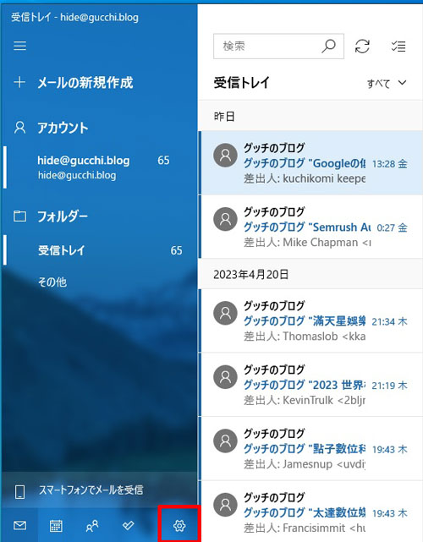Open アカウント management heading
The height and width of the screenshot is (542, 423).
(63, 128)
